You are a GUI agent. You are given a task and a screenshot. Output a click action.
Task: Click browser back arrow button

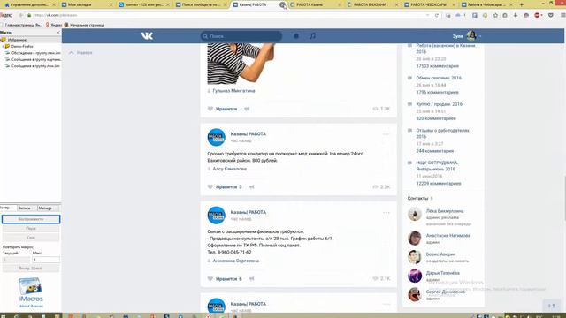point(20,15)
